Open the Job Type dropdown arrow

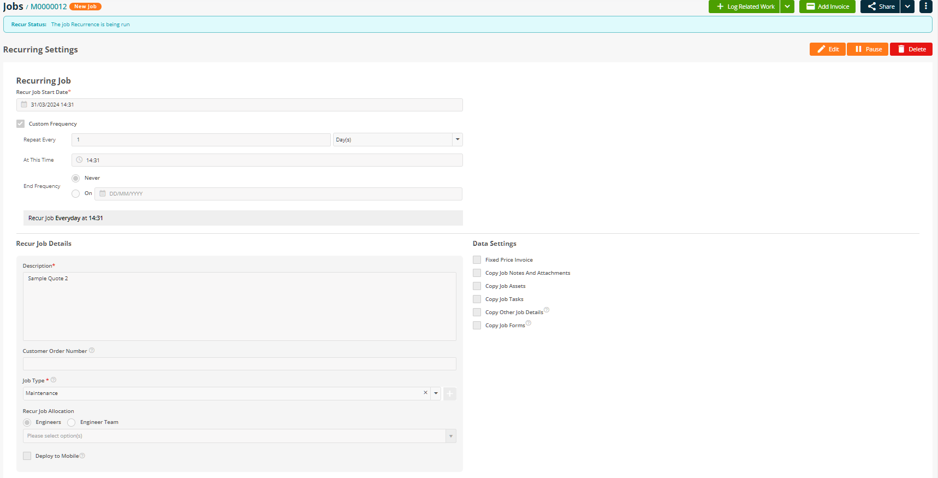[x=436, y=393]
